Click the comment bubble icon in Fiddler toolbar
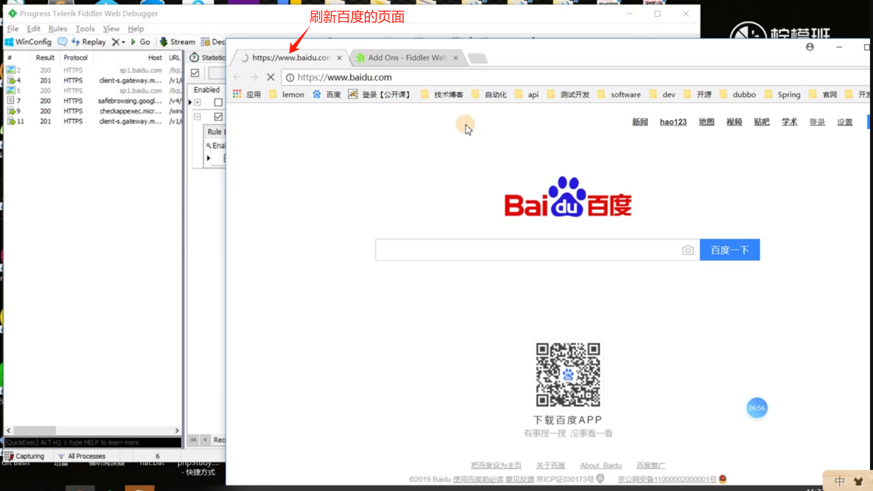873x491 pixels. 63,42
